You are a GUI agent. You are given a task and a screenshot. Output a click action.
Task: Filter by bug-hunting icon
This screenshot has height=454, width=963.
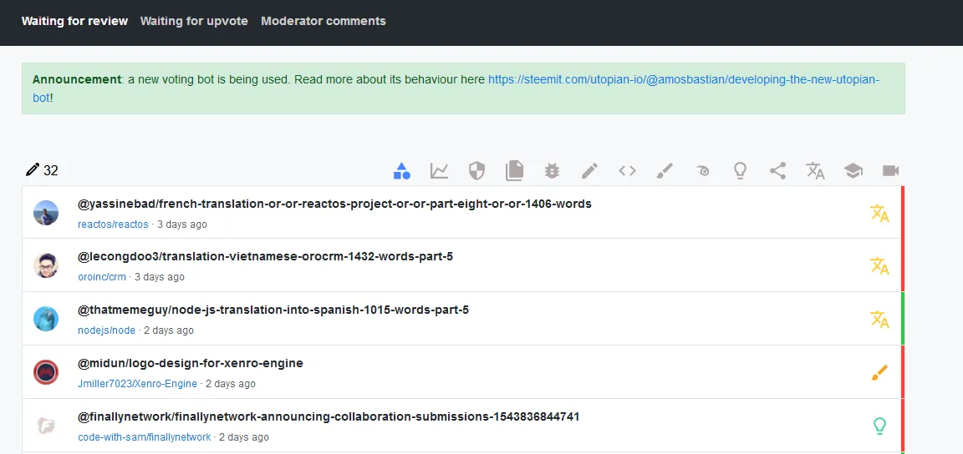(552, 171)
